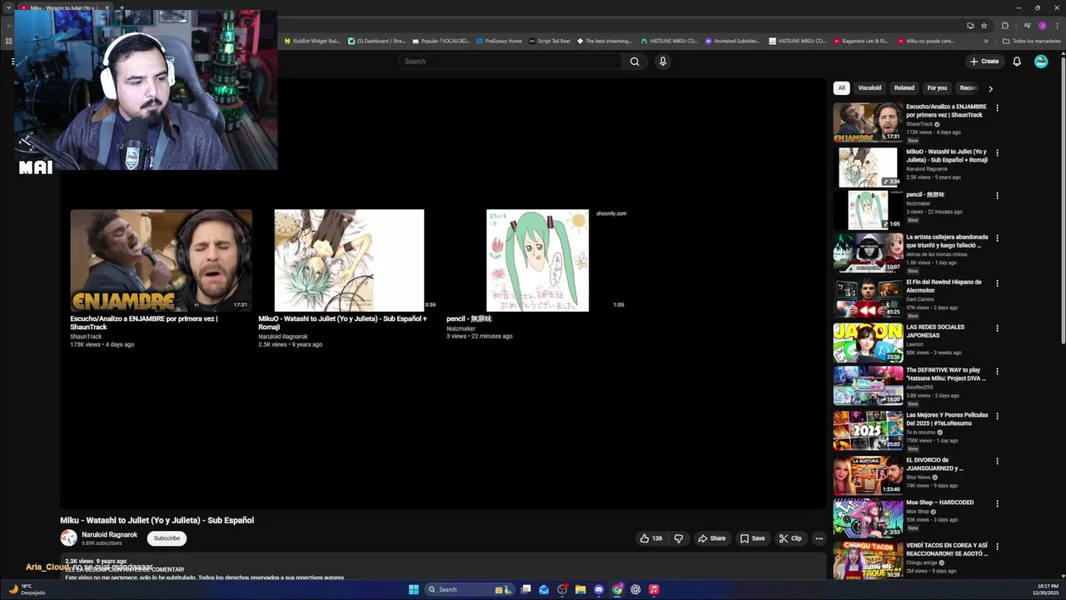Select the Vocaloid filter chip
The width and height of the screenshot is (1066, 600).
click(869, 88)
